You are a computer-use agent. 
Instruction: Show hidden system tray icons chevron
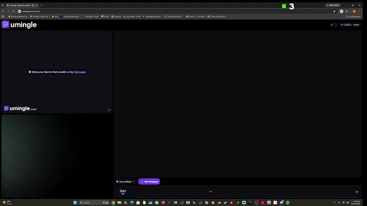click(x=334, y=203)
